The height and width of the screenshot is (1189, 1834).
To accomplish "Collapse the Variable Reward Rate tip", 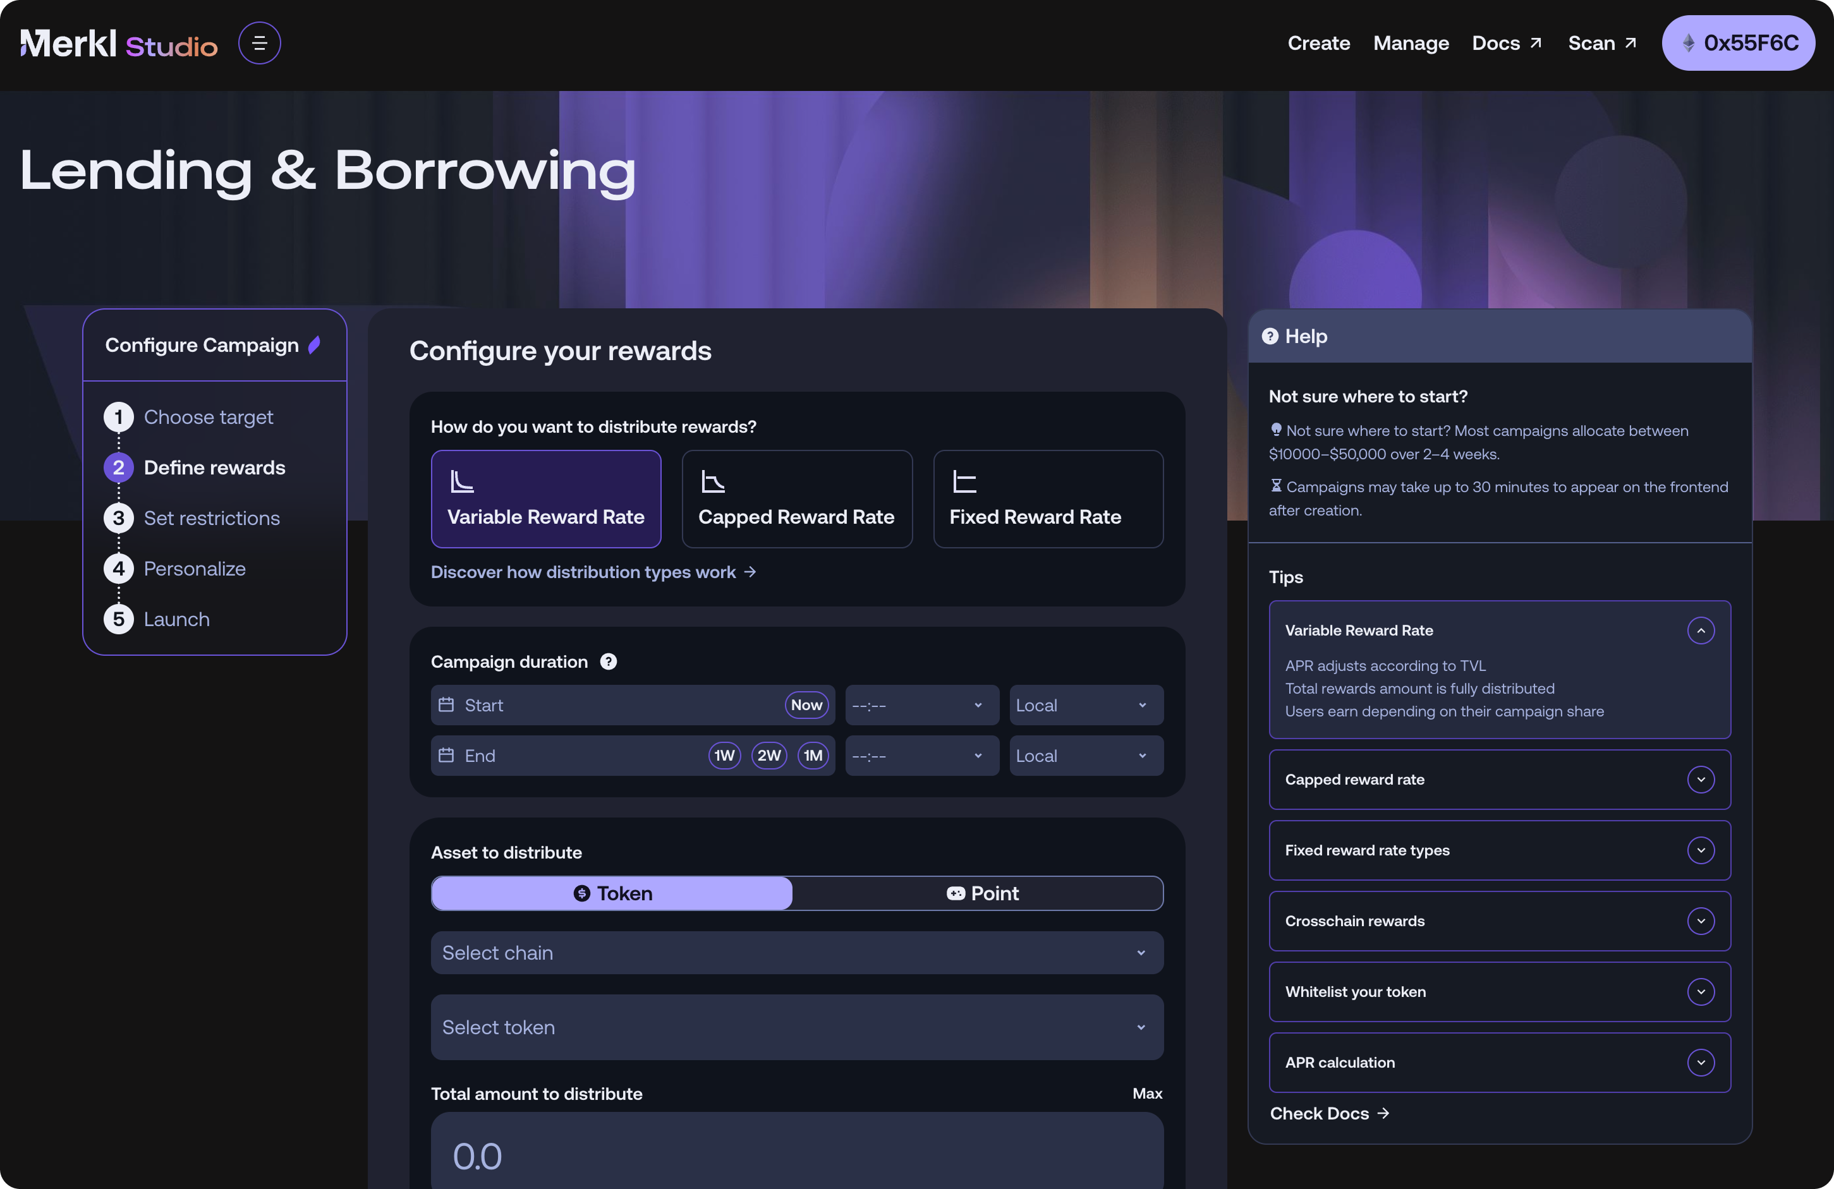I will tap(1701, 631).
